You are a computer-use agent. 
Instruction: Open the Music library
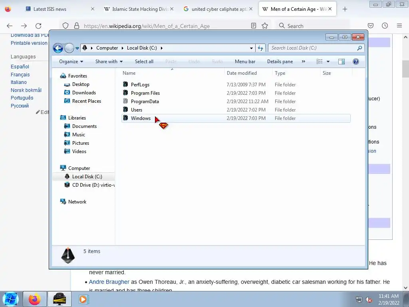[79, 135]
